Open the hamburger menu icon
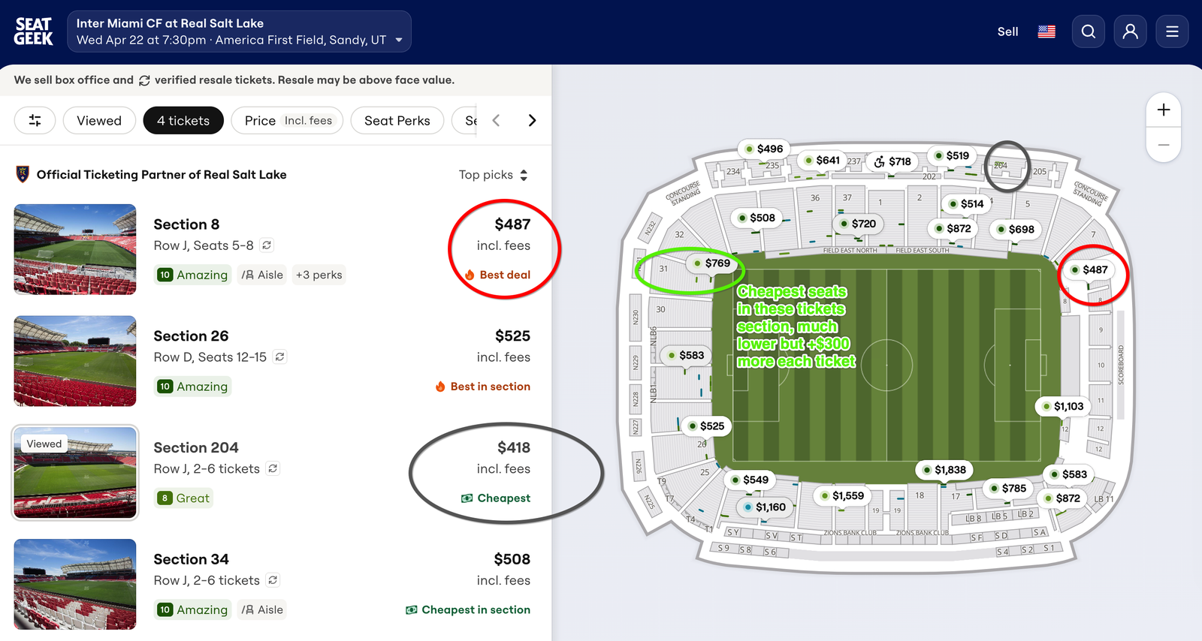Screen dimensions: 1202x641 1172,32
